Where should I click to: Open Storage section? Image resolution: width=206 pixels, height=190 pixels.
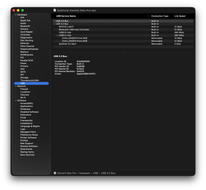point(24,78)
